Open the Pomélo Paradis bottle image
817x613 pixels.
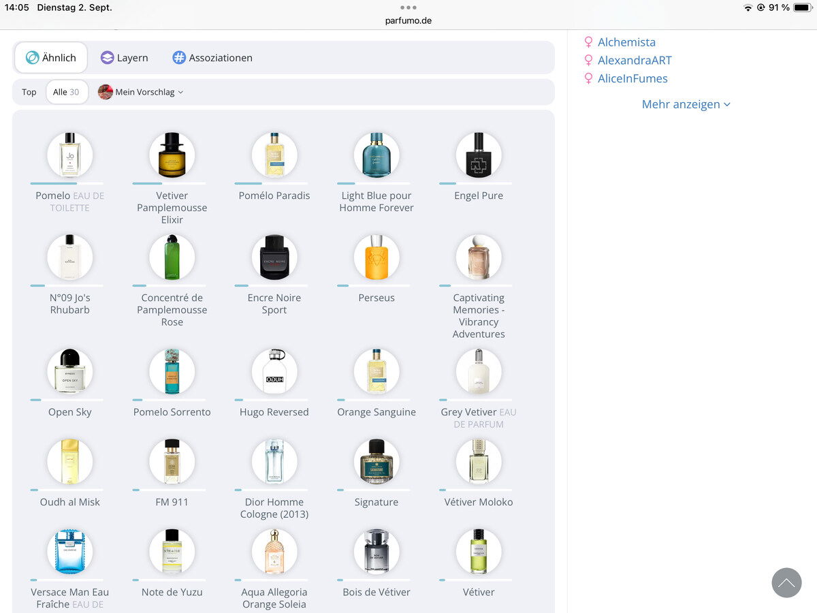click(274, 155)
